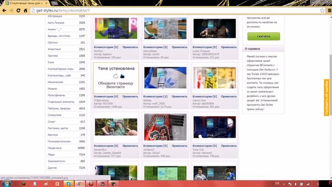Bookmark this page with the star icon
332x187 pixels.
322,10
